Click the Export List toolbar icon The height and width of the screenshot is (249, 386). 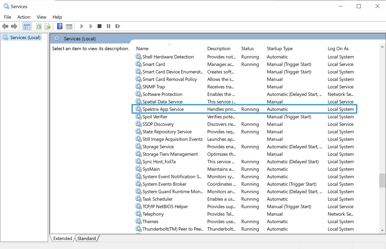tap(48, 26)
